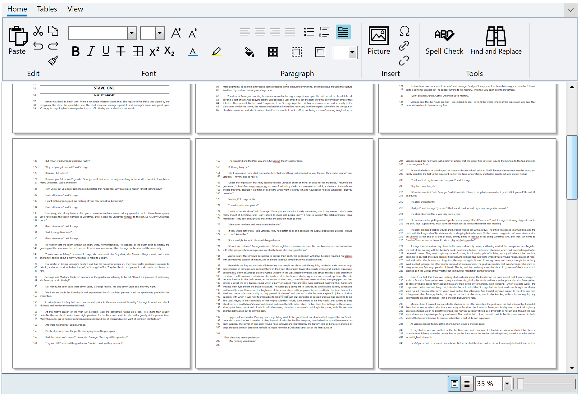
Task: Click the 35 % zoom value
Action: coord(489,384)
